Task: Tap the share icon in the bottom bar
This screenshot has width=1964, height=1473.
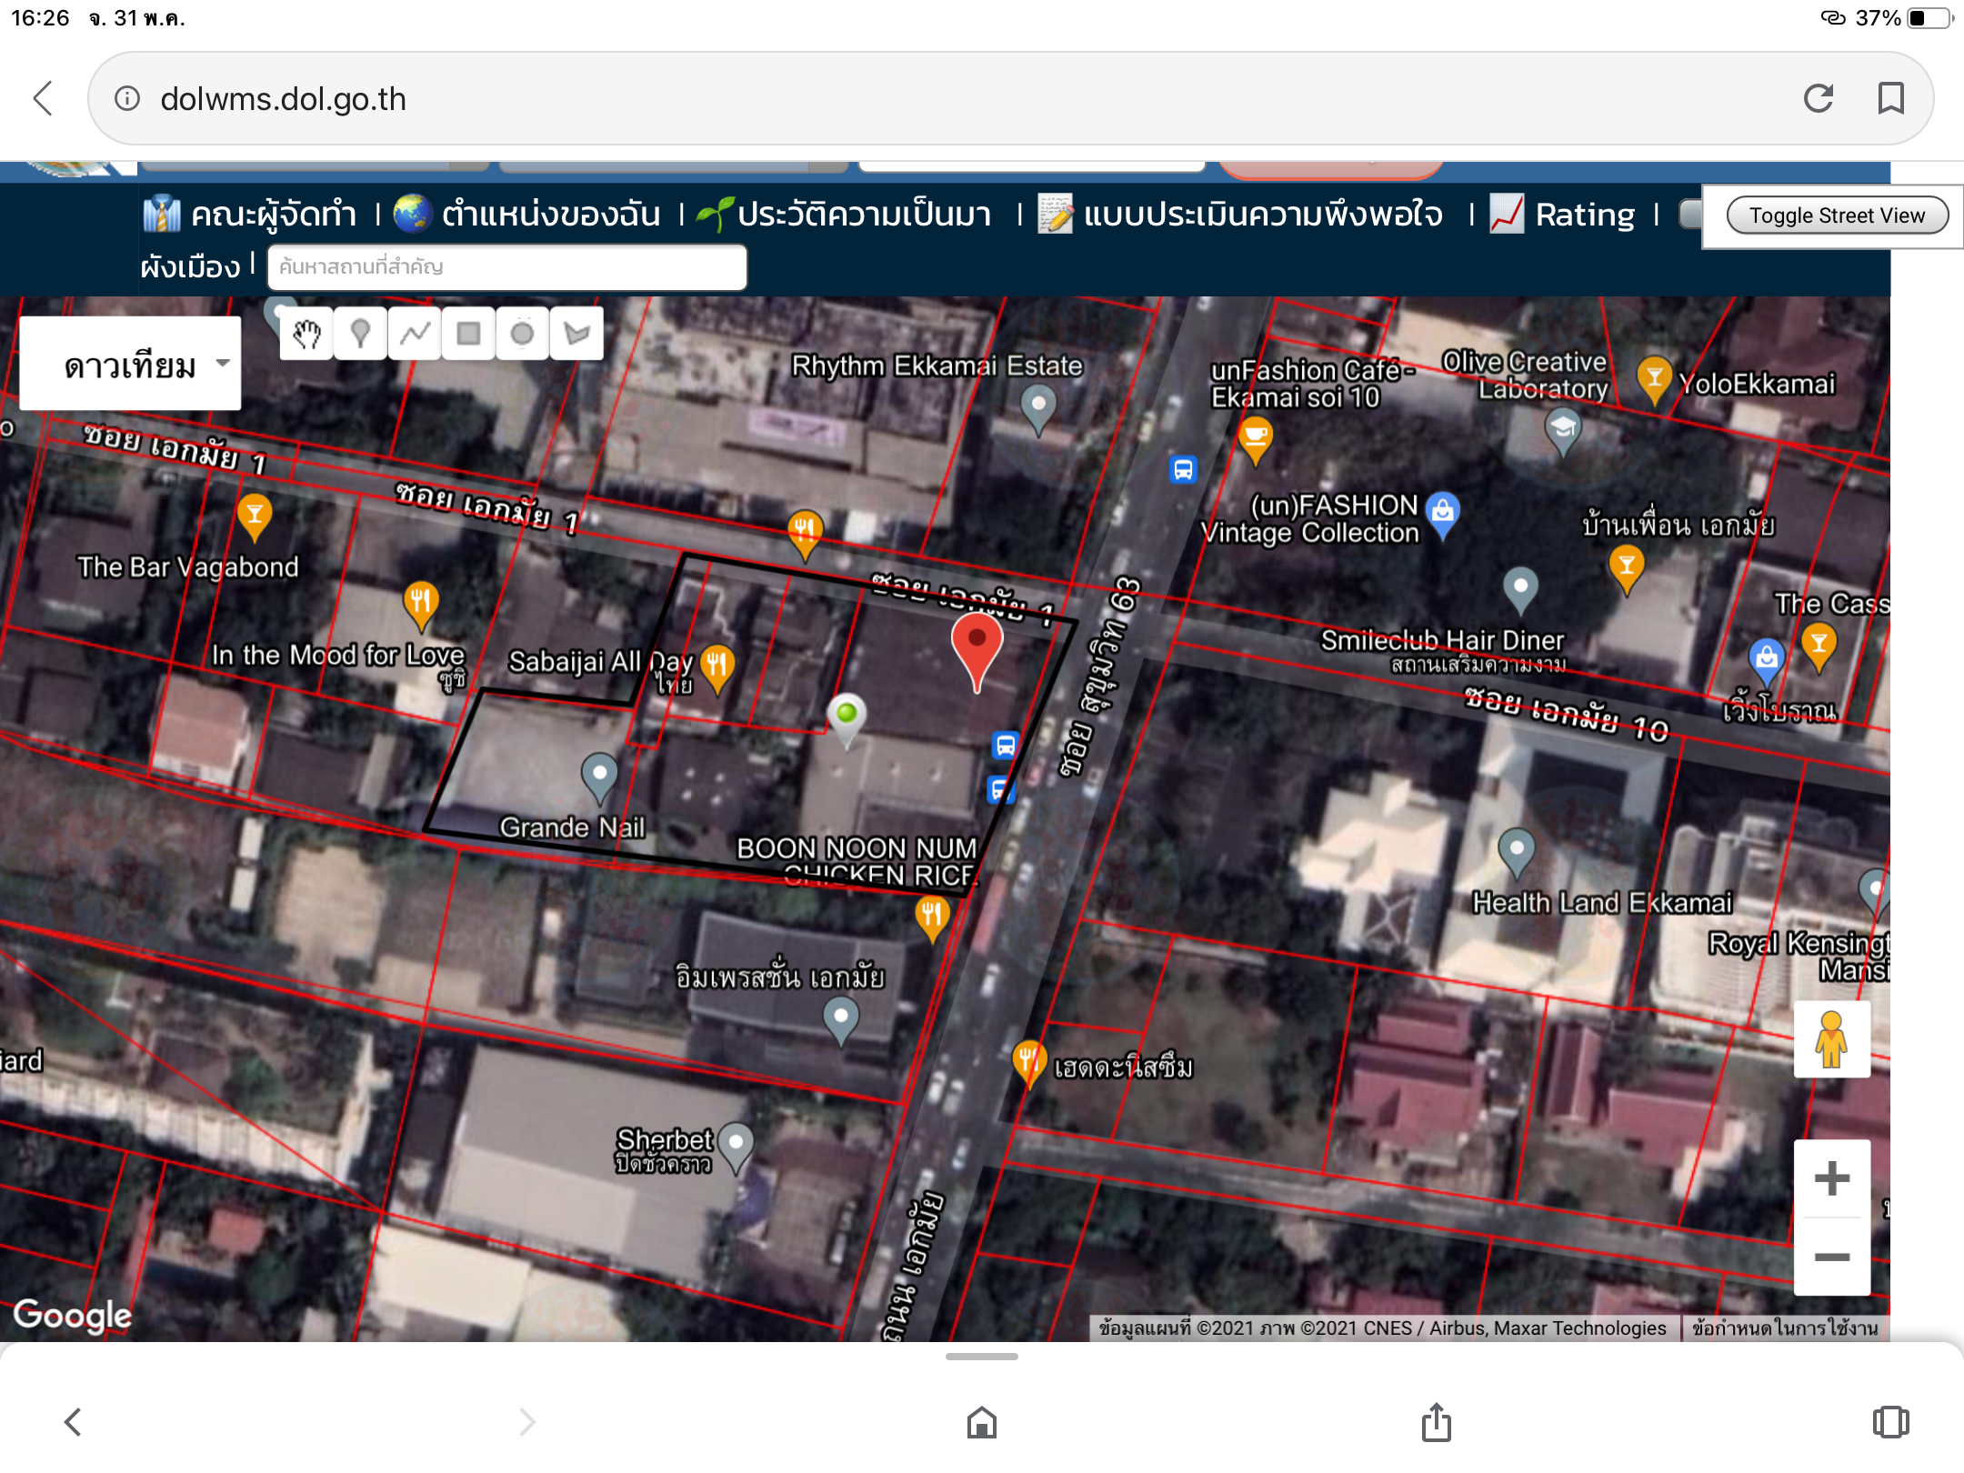Action: coord(1437,1422)
